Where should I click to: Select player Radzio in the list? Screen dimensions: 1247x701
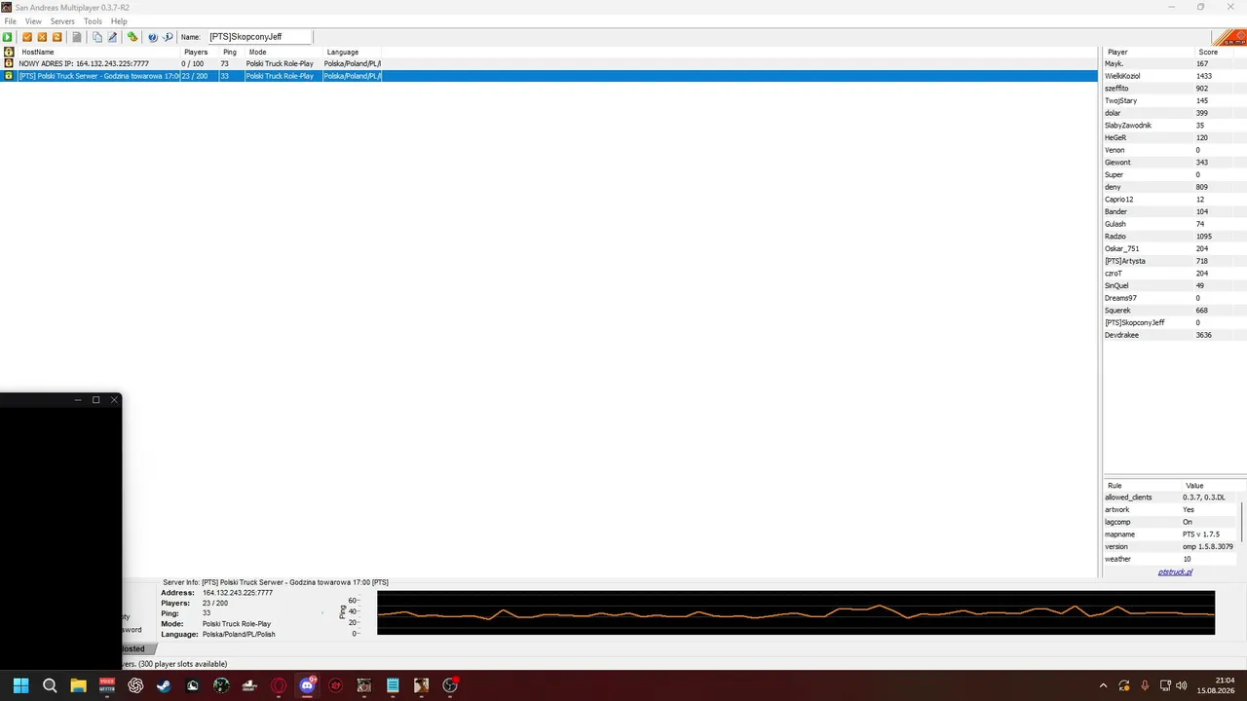(x=1174, y=237)
